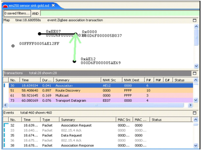Click the map pane scroll down arrow
This screenshot has width=206, height=151.
(196, 66)
